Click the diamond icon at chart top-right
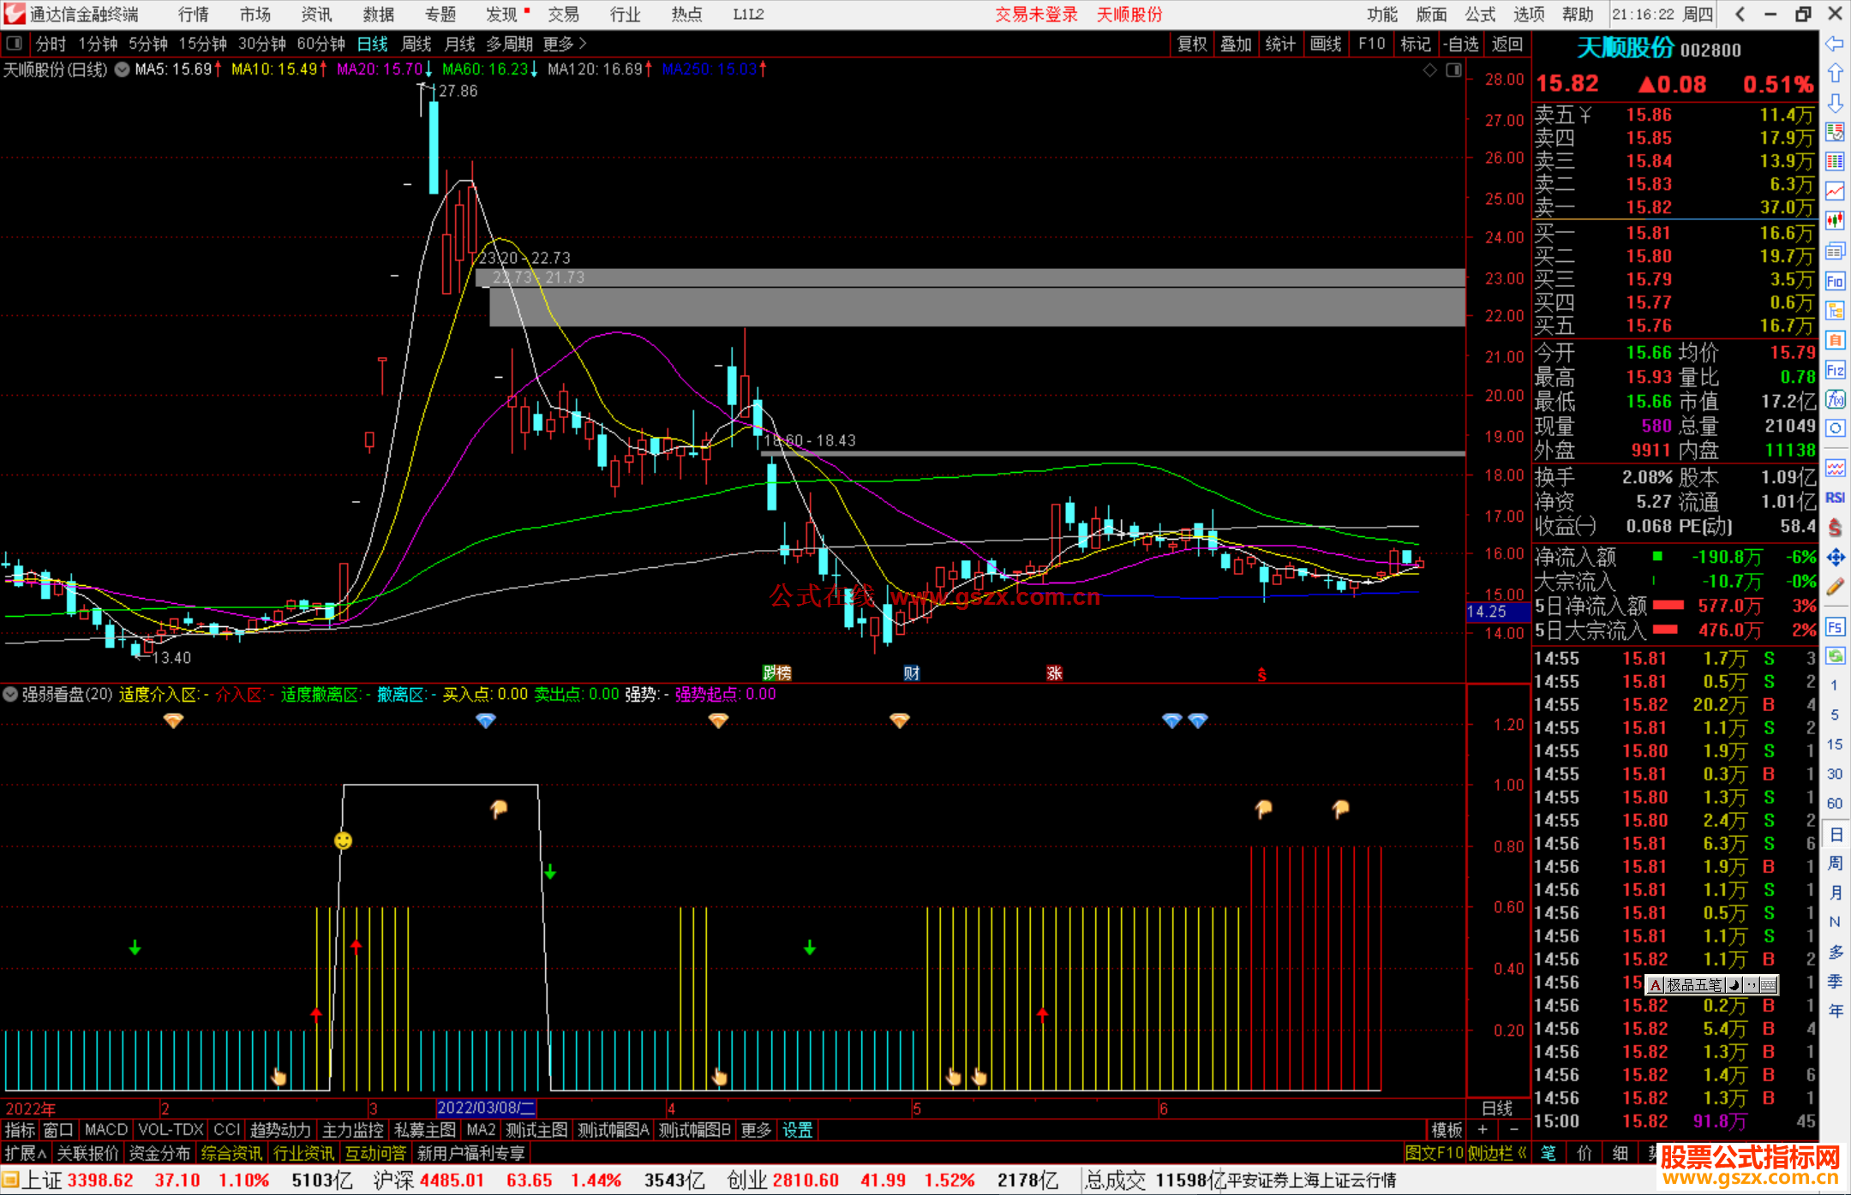Screen dimensions: 1851x1195 tap(1430, 70)
